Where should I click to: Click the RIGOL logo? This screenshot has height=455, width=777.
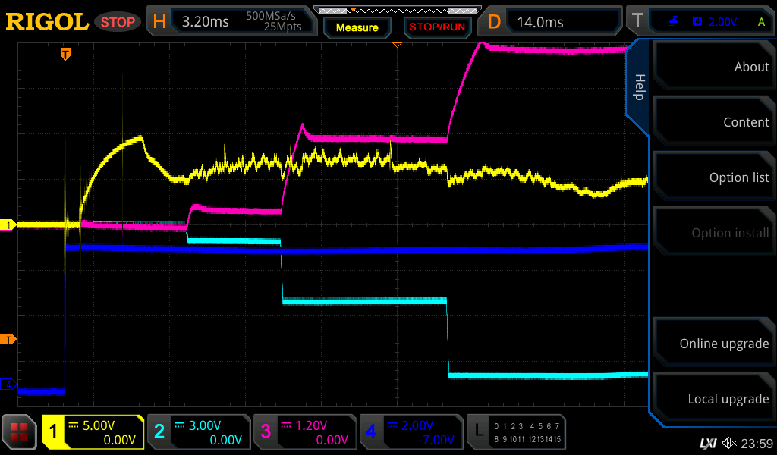[x=47, y=22]
